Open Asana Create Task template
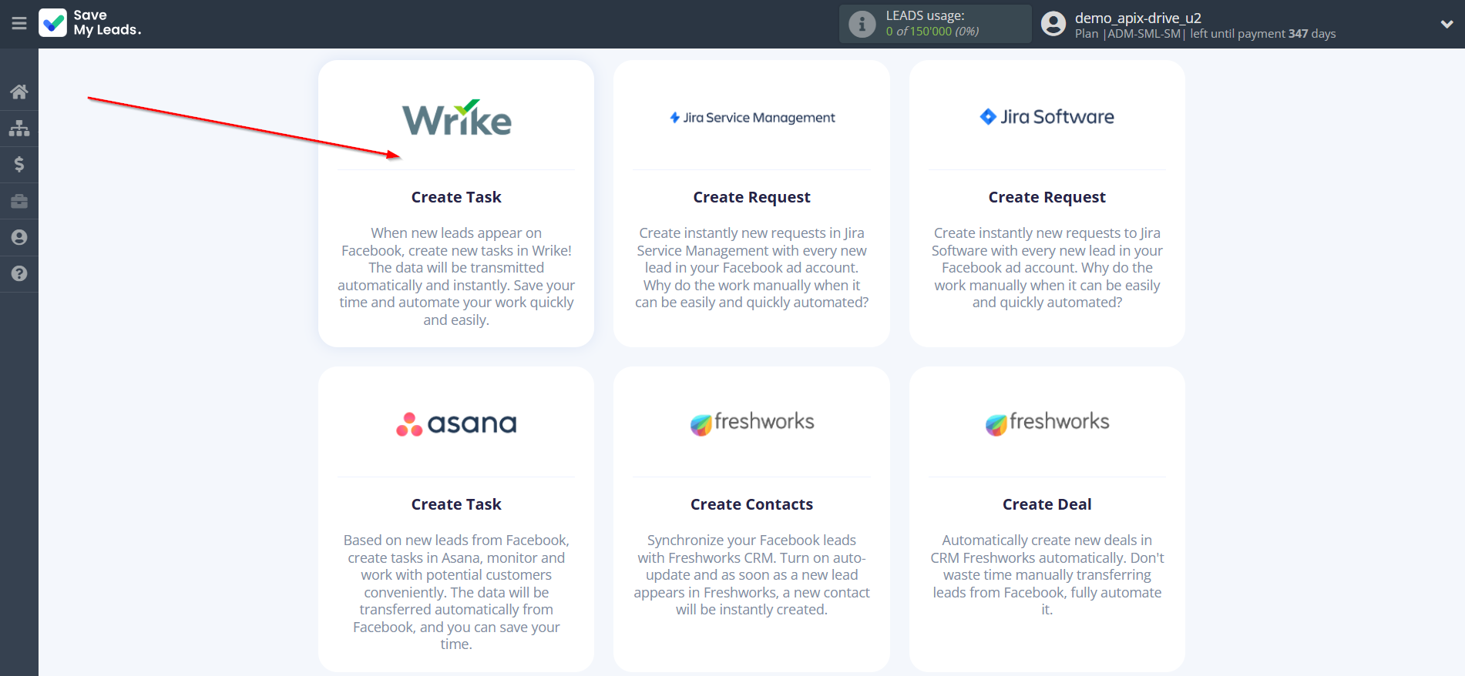Image resolution: width=1465 pixels, height=676 pixels. [456, 504]
